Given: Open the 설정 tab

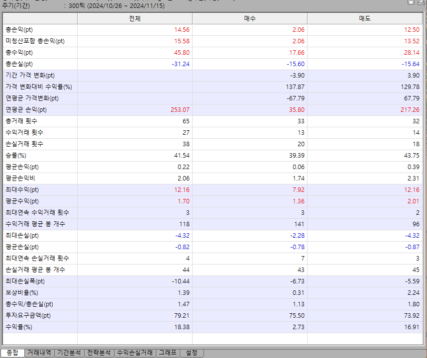Looking at the screenshot, I should tap(192, 353).
